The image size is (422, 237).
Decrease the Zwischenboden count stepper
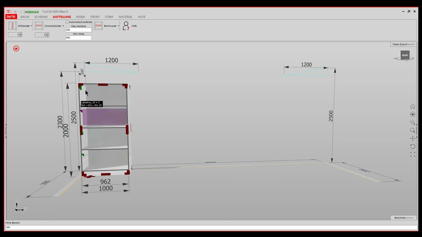point(47,36)
